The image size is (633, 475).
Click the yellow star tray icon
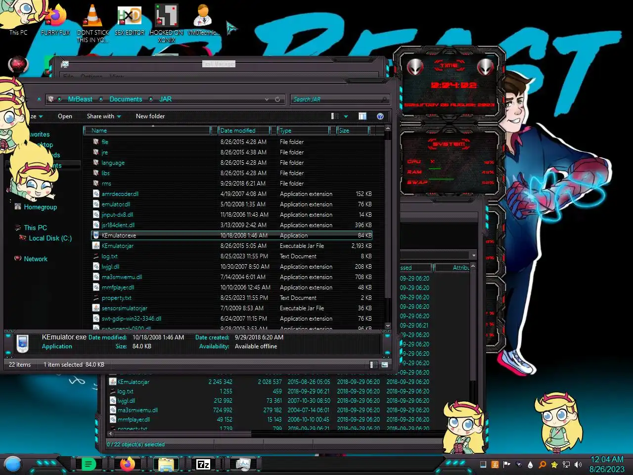[554, 465]
